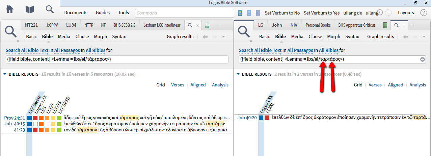Open the Library book icon
Image resolution: width=431 pixels, height=156 pixels.
point(30,9)
